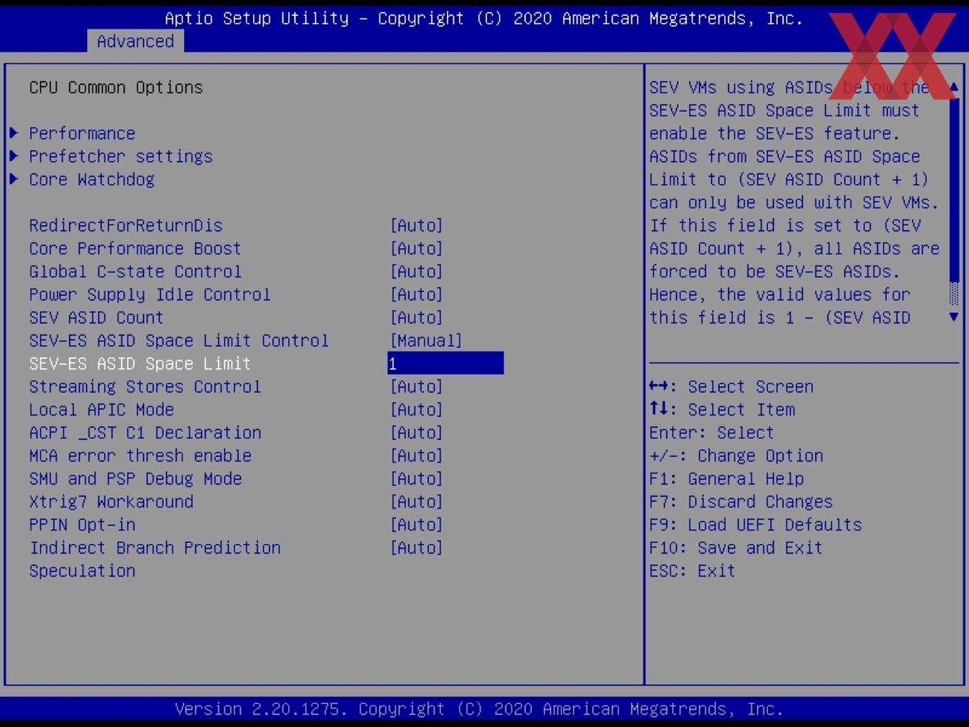Click ESC: Exit hint
This screenshot has height=727, width=969.
coord(692,571)
